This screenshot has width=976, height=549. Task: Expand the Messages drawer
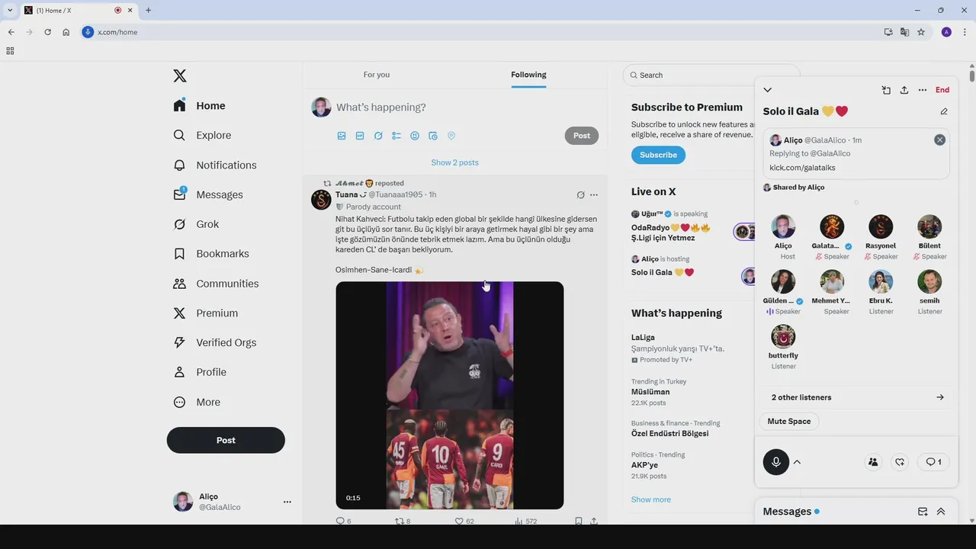click(x=941, y=512)
